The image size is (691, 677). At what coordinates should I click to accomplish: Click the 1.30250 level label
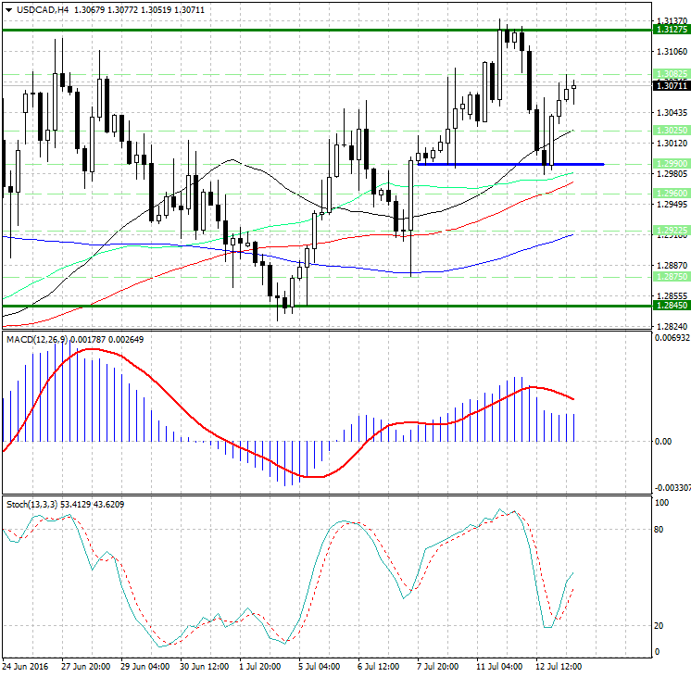point(671,132)
